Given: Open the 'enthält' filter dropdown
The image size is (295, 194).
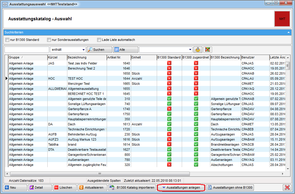Looking at the screenshot, I should (83, 50).
